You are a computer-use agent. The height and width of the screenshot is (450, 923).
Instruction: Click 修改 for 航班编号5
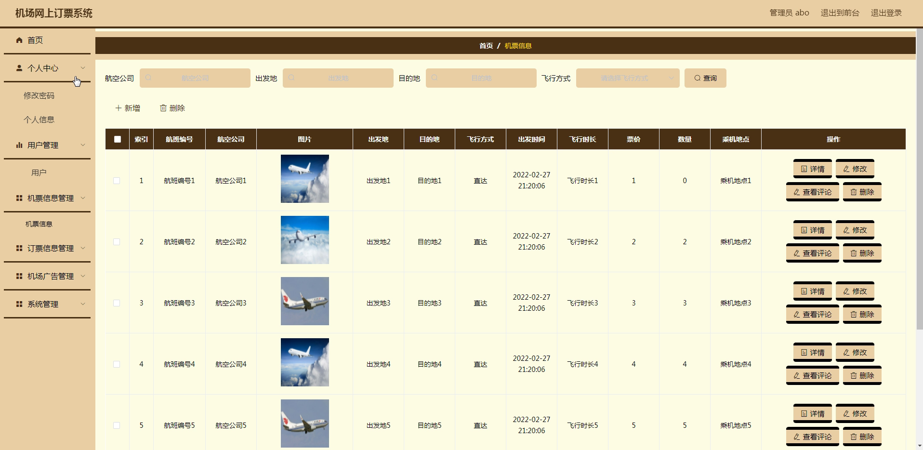coord(855,413)
